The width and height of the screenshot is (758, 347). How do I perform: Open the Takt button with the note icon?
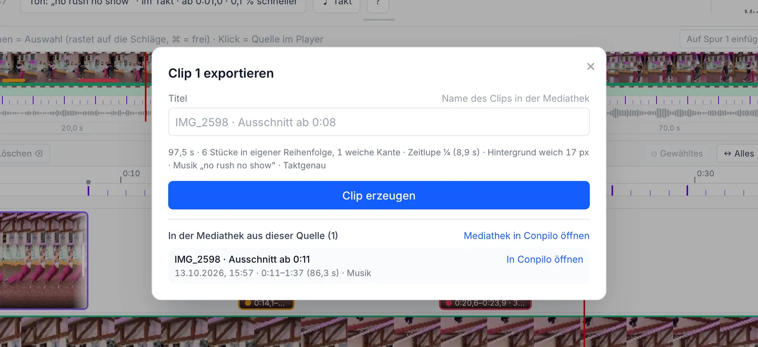[336, 4]
